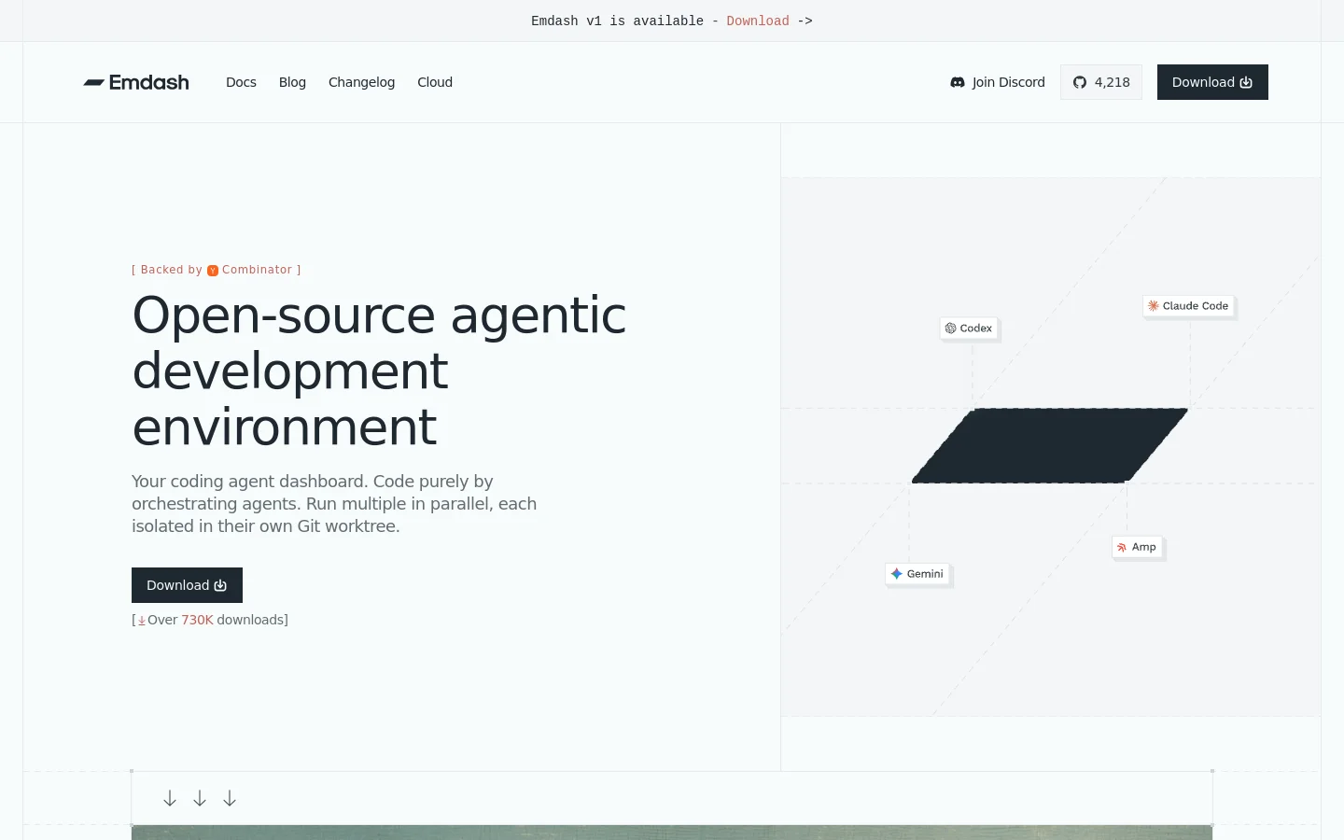Image resolution: width=1344 pixels, height=840 pixels.
Task: Click the header Download button
Action: coord(1212,82)
